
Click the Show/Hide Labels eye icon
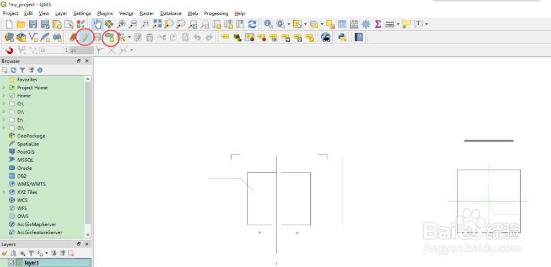(x=273, y=37)
